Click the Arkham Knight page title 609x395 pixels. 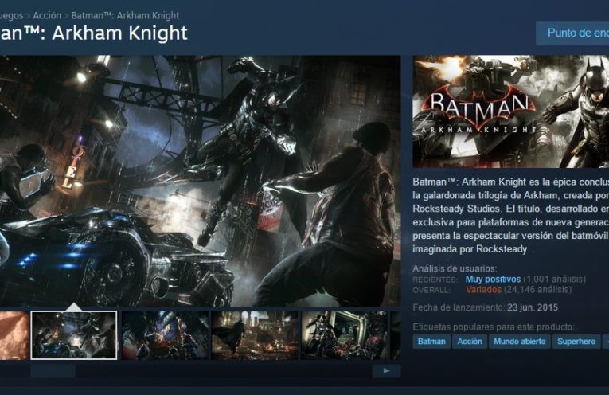point(94,33)
